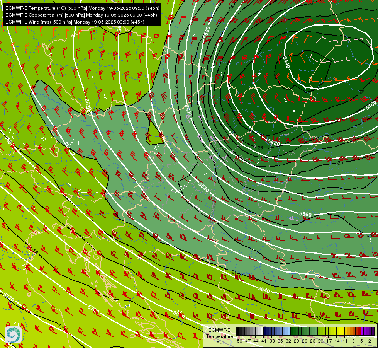Click the 5640 geopotential contour label
This screenshot has height=348, width=378.
(x=264, y=290)
